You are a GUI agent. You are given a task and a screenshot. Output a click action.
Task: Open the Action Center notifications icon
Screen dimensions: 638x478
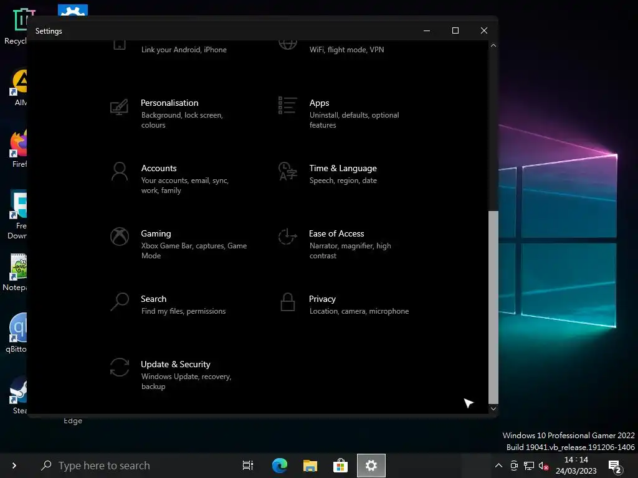[x=615, y=466]
